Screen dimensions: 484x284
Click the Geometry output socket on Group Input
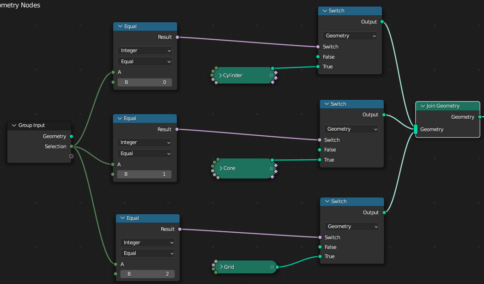(x=71, y=136)
